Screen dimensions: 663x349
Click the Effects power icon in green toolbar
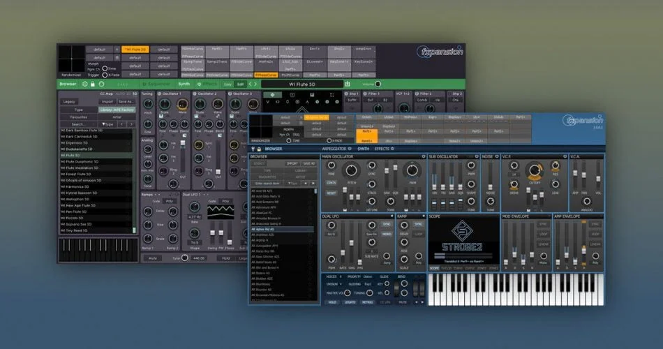pos(199,84)
